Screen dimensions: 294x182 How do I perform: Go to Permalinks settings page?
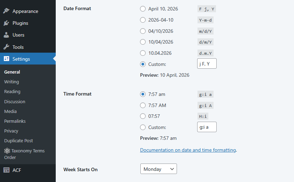tap(15, 121)
